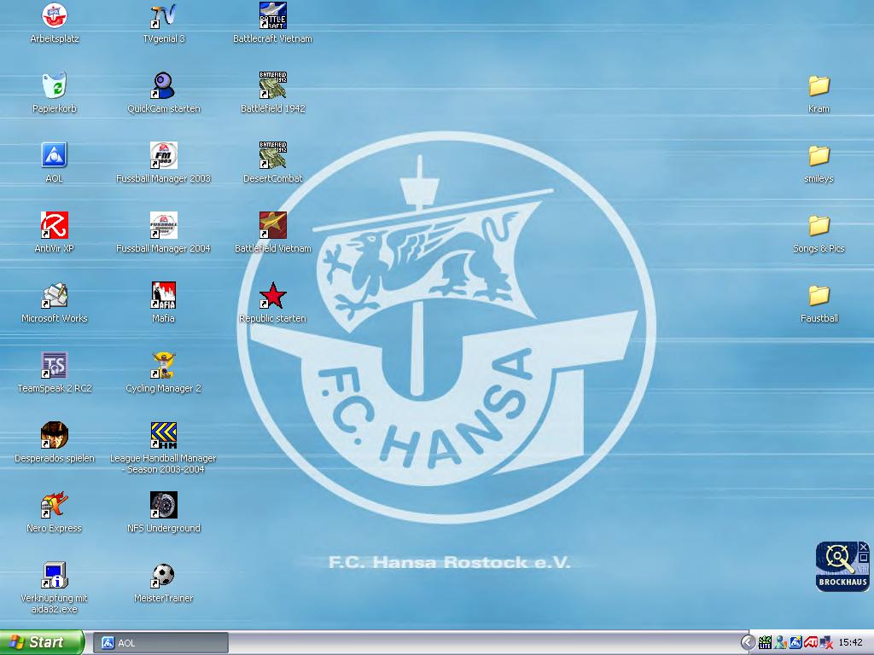Select the TeamSpeak 2 RC2 shortcut
874x655 pixels.
tap(55, 366)
